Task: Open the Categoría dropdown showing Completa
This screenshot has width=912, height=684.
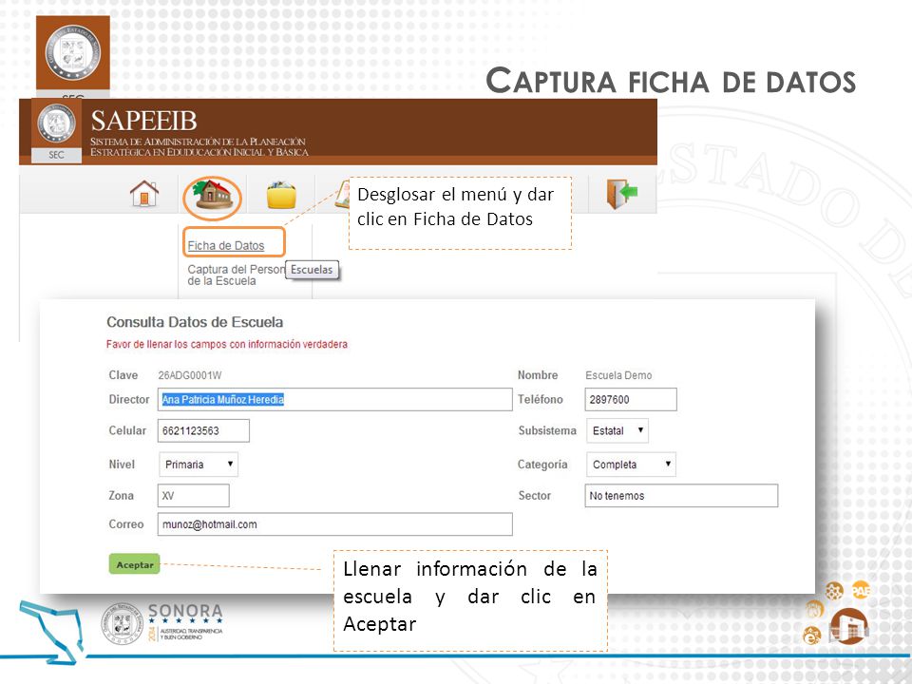Action: [x=631, y=465]
